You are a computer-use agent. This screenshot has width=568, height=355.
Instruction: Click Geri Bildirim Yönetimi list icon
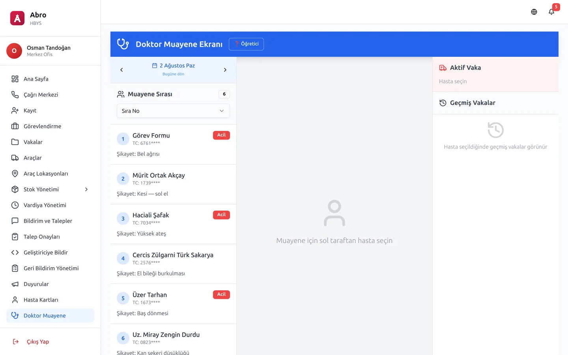15,268
